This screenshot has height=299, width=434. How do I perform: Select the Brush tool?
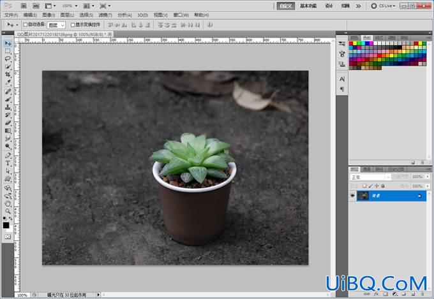click(x=8, y=99)
